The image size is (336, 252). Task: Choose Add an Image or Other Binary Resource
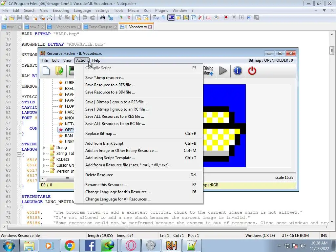tap(139, 151)
